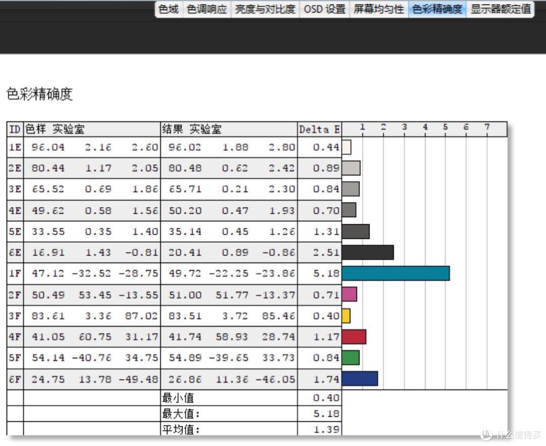Image resolution: width=546 pixels, height=446 pixels.
Task: Click Delta E value 0.71
Action: click(326, 294)
